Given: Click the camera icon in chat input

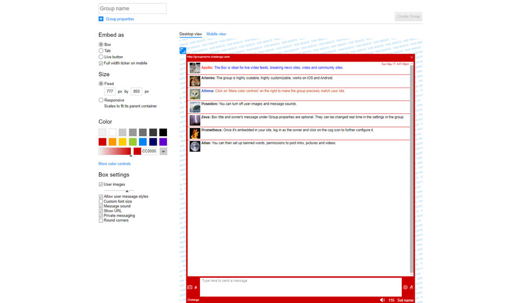Looking at the screenshot, I should [x=190, y=287].
